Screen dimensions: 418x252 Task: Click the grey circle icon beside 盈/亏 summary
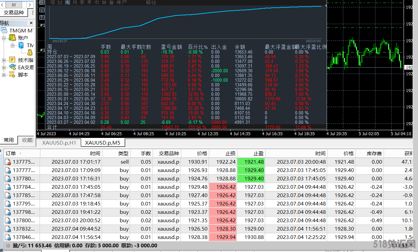pos(8,245)
